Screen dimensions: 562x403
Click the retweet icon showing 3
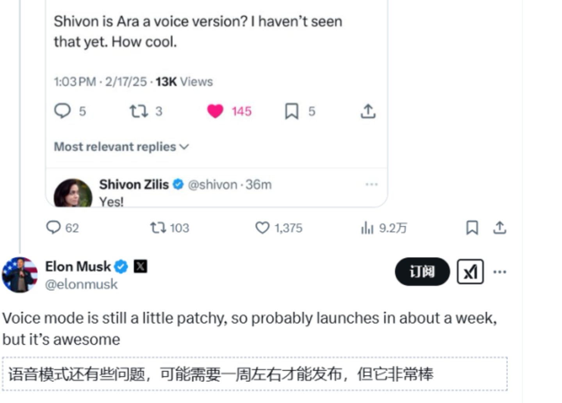tap(139, 111)
